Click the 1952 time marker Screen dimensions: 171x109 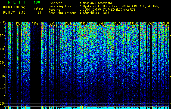(35, 23)
